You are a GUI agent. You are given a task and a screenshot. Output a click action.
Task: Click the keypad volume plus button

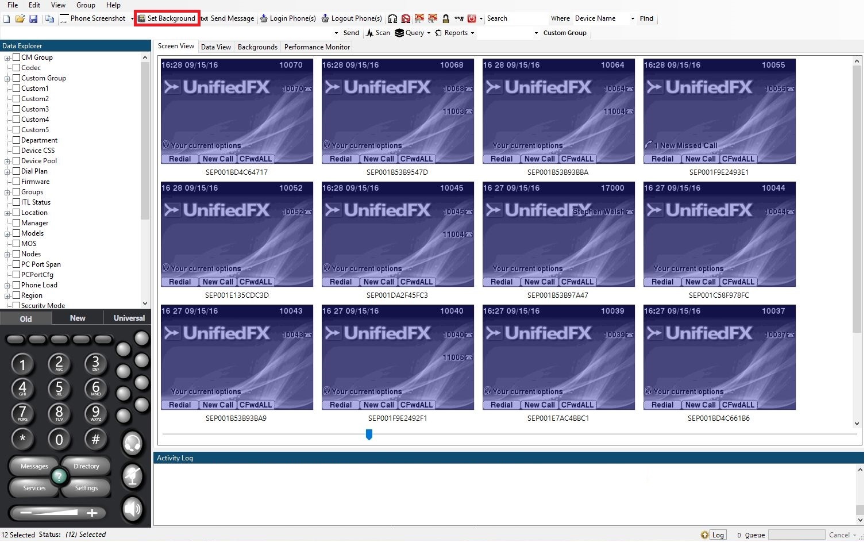92,513
